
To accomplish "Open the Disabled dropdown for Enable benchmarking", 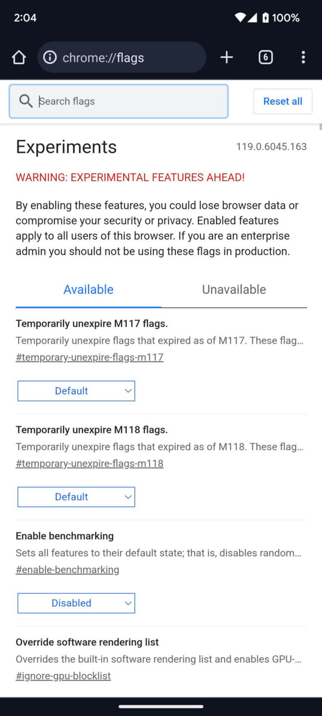I will pyautogui.click(x=76, y=603).
